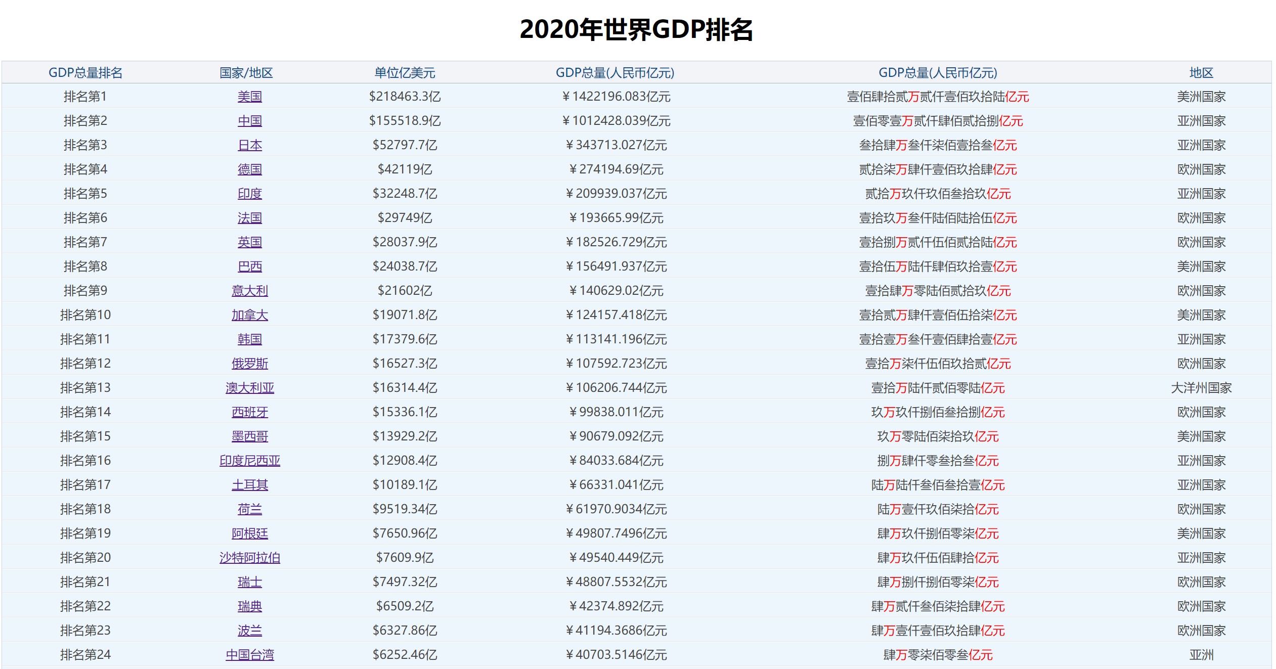Select the 印度 link

pyautogui.click(x=250, y=194)
